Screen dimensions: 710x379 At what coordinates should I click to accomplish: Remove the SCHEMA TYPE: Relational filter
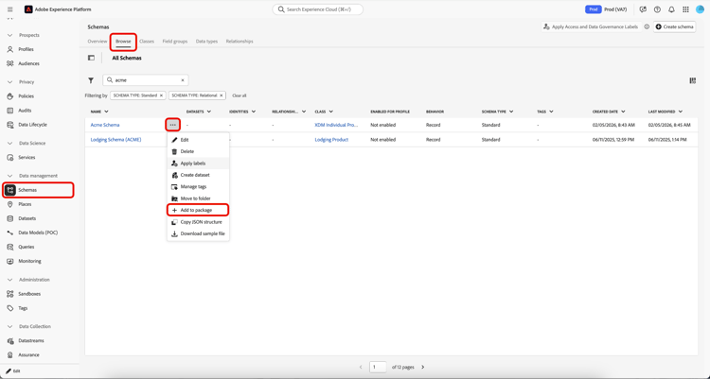tap(222, 95)
